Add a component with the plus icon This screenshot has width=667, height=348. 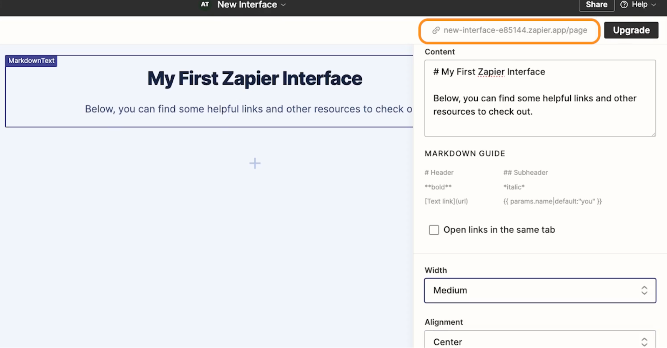[255, 163]
